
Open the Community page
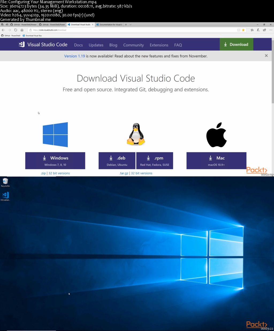click(x=134, y=45)
